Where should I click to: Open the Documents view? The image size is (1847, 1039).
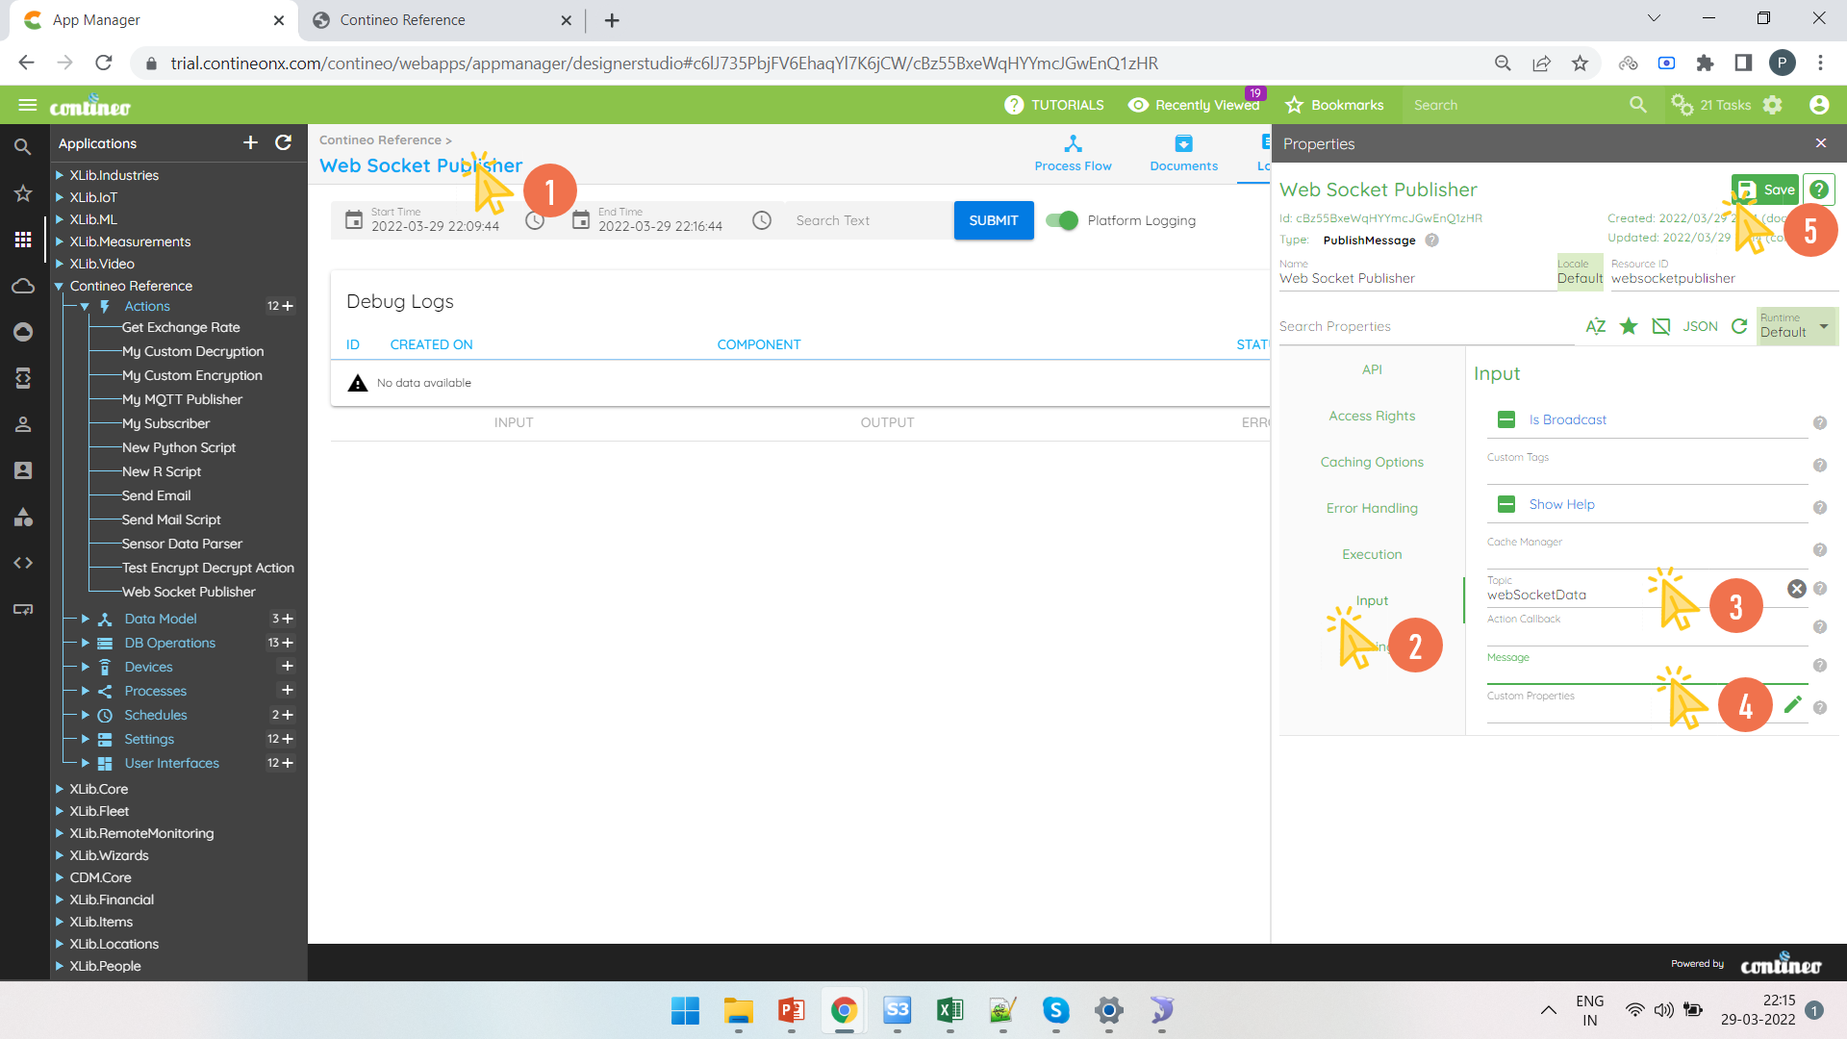[x=1183, y=154]
